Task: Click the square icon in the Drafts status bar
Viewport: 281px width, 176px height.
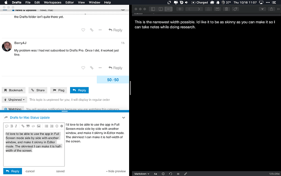Action: coord(178,174)
